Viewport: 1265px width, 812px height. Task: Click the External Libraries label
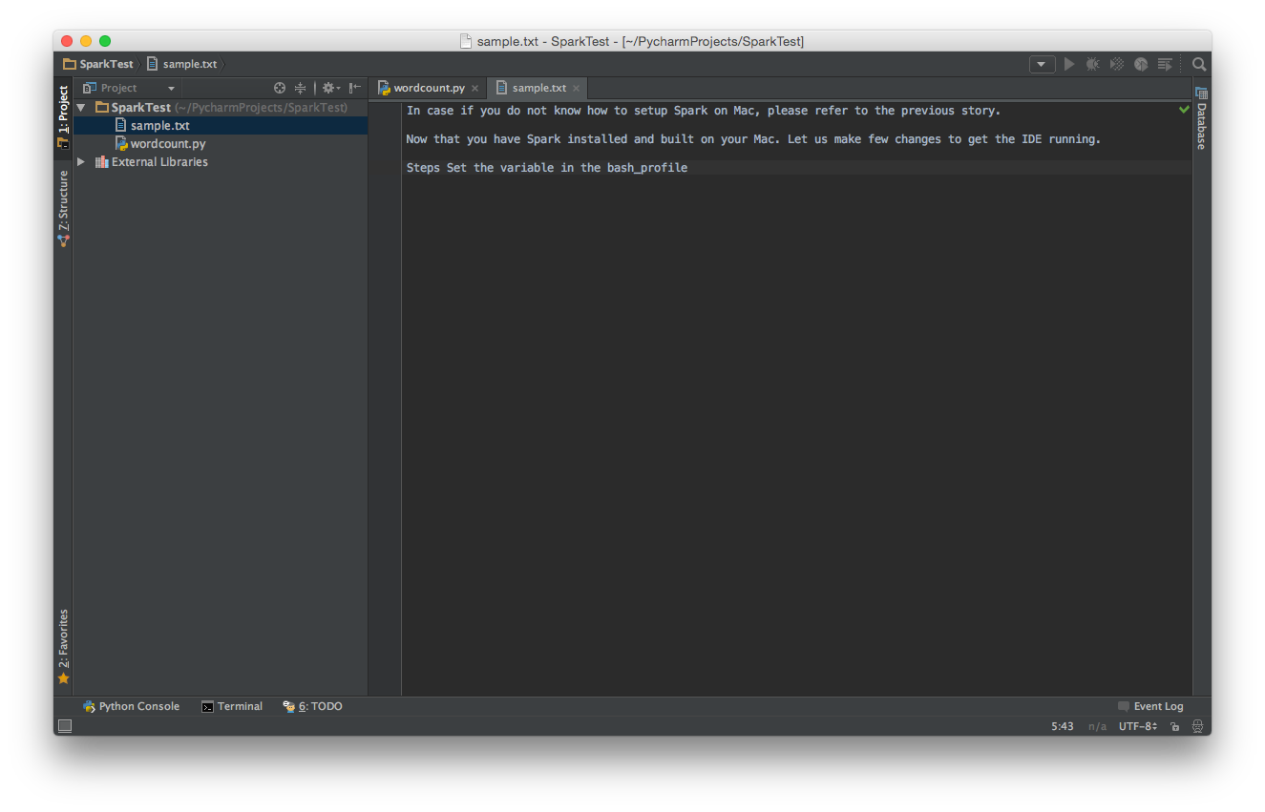(x=159, y=162)
